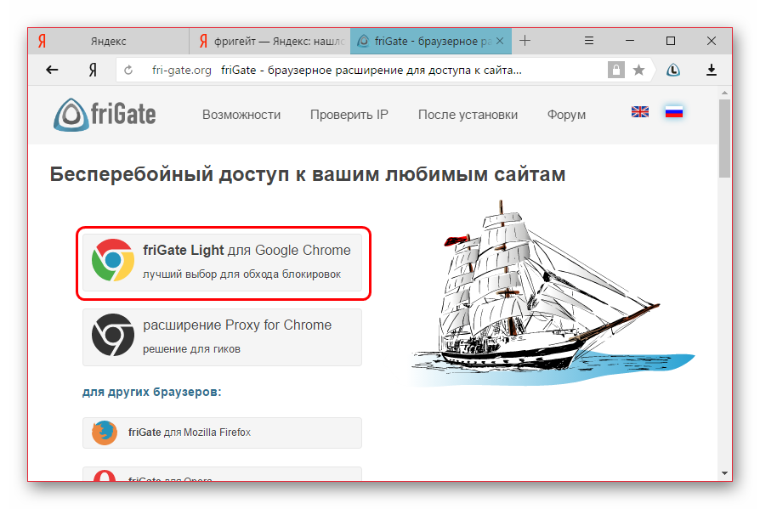Choose the Proxy for Chrome extension

223,337
